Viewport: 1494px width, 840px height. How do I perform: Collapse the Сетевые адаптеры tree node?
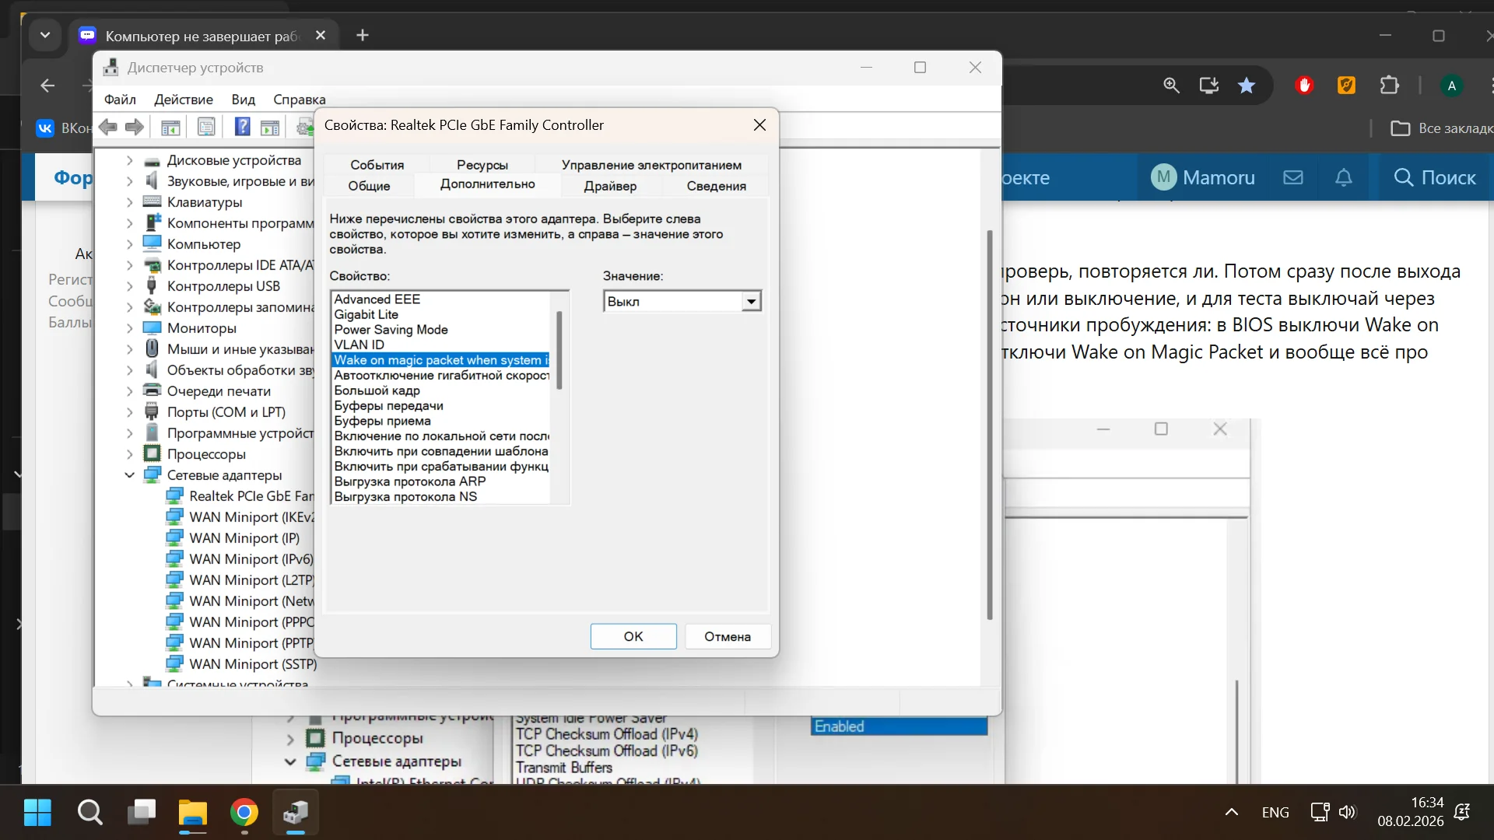(130, 475)
